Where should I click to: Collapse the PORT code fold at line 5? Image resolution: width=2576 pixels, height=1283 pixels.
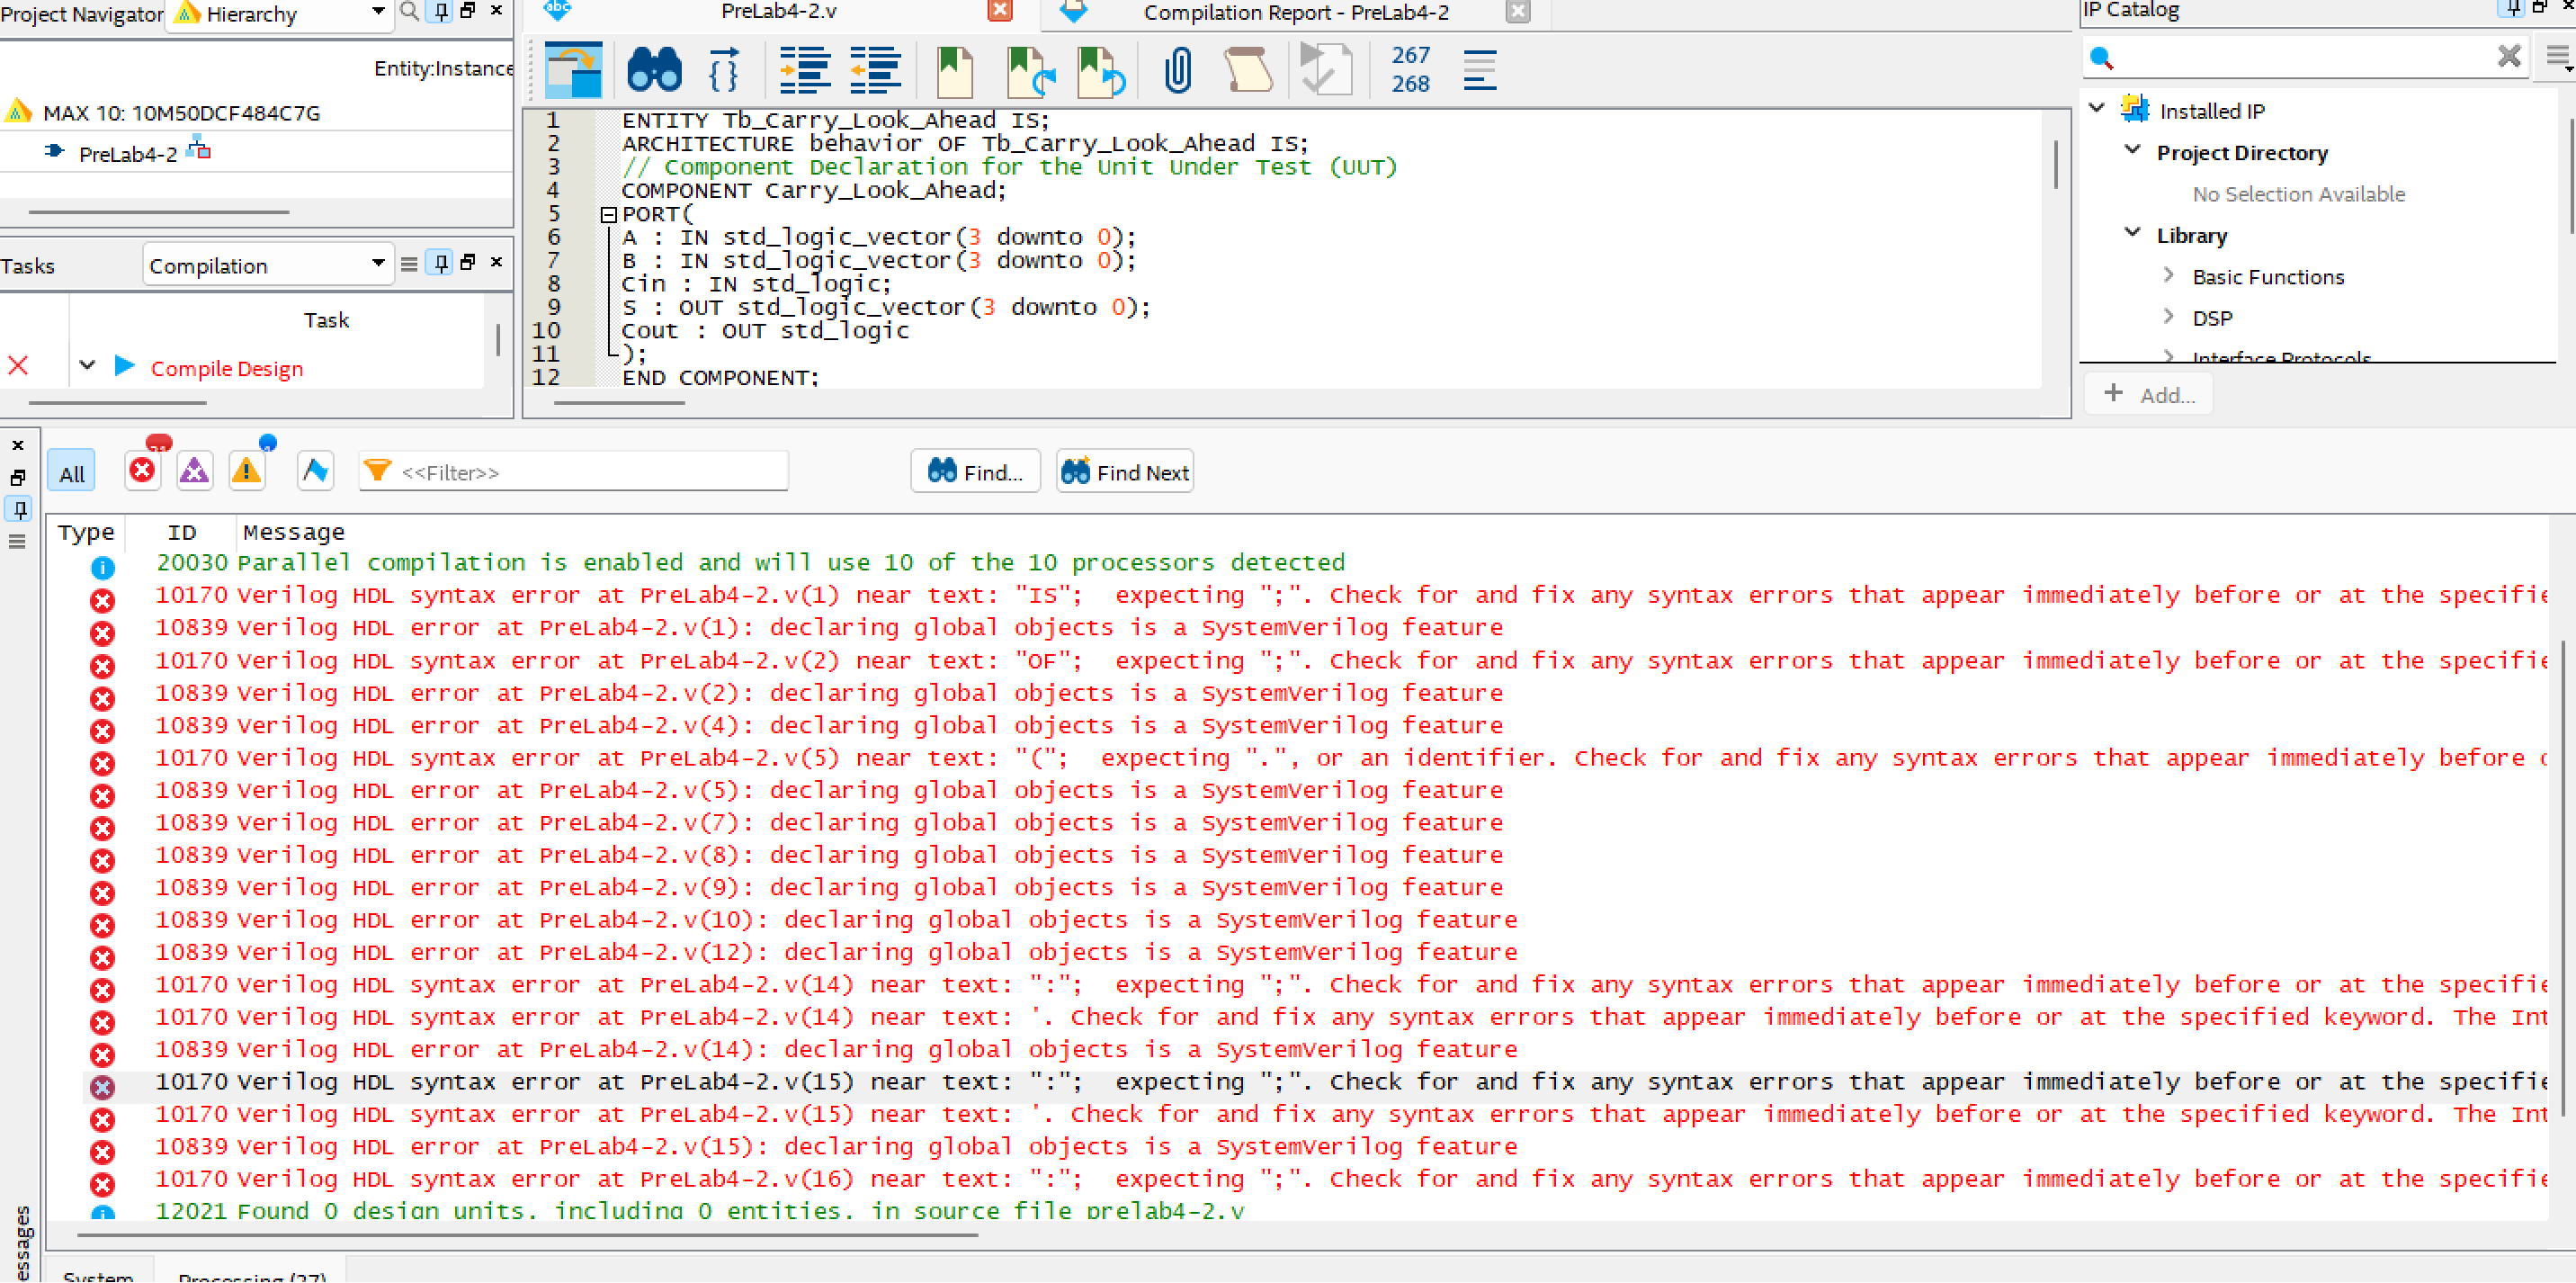pos(608,215)
